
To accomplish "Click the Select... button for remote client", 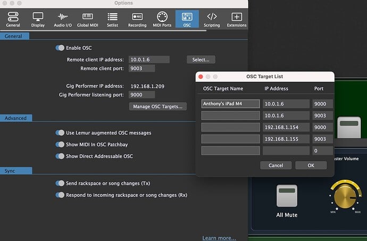I will pos(201,60).
